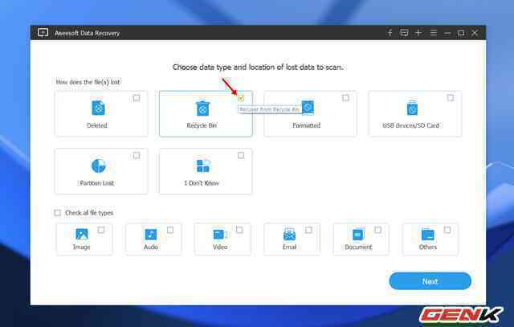Click the Document file type icon

tap(358, 235)
